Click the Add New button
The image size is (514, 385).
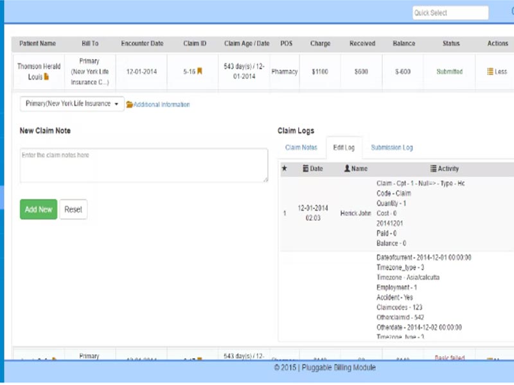pos(39,209)
